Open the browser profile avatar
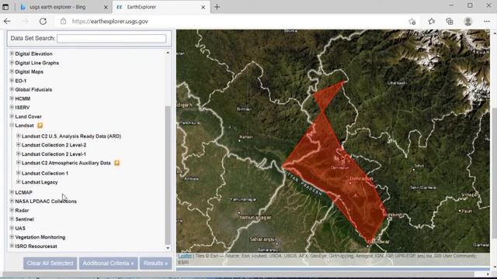The height and width of the screenshot is (279, 497). pyautogui.click(x=467, y=21)
